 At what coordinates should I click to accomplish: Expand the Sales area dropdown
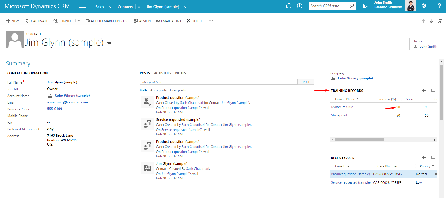(110, 7)
